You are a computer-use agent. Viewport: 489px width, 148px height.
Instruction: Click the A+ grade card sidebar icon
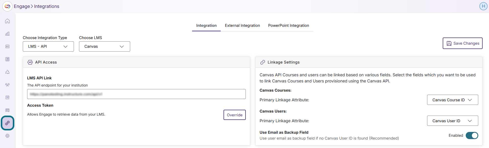pyautogui.click(x=7, y=46)
